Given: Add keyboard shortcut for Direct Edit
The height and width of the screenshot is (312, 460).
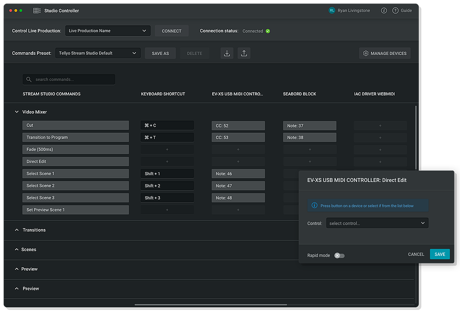Looking at the screenshot, I should 167,161.
